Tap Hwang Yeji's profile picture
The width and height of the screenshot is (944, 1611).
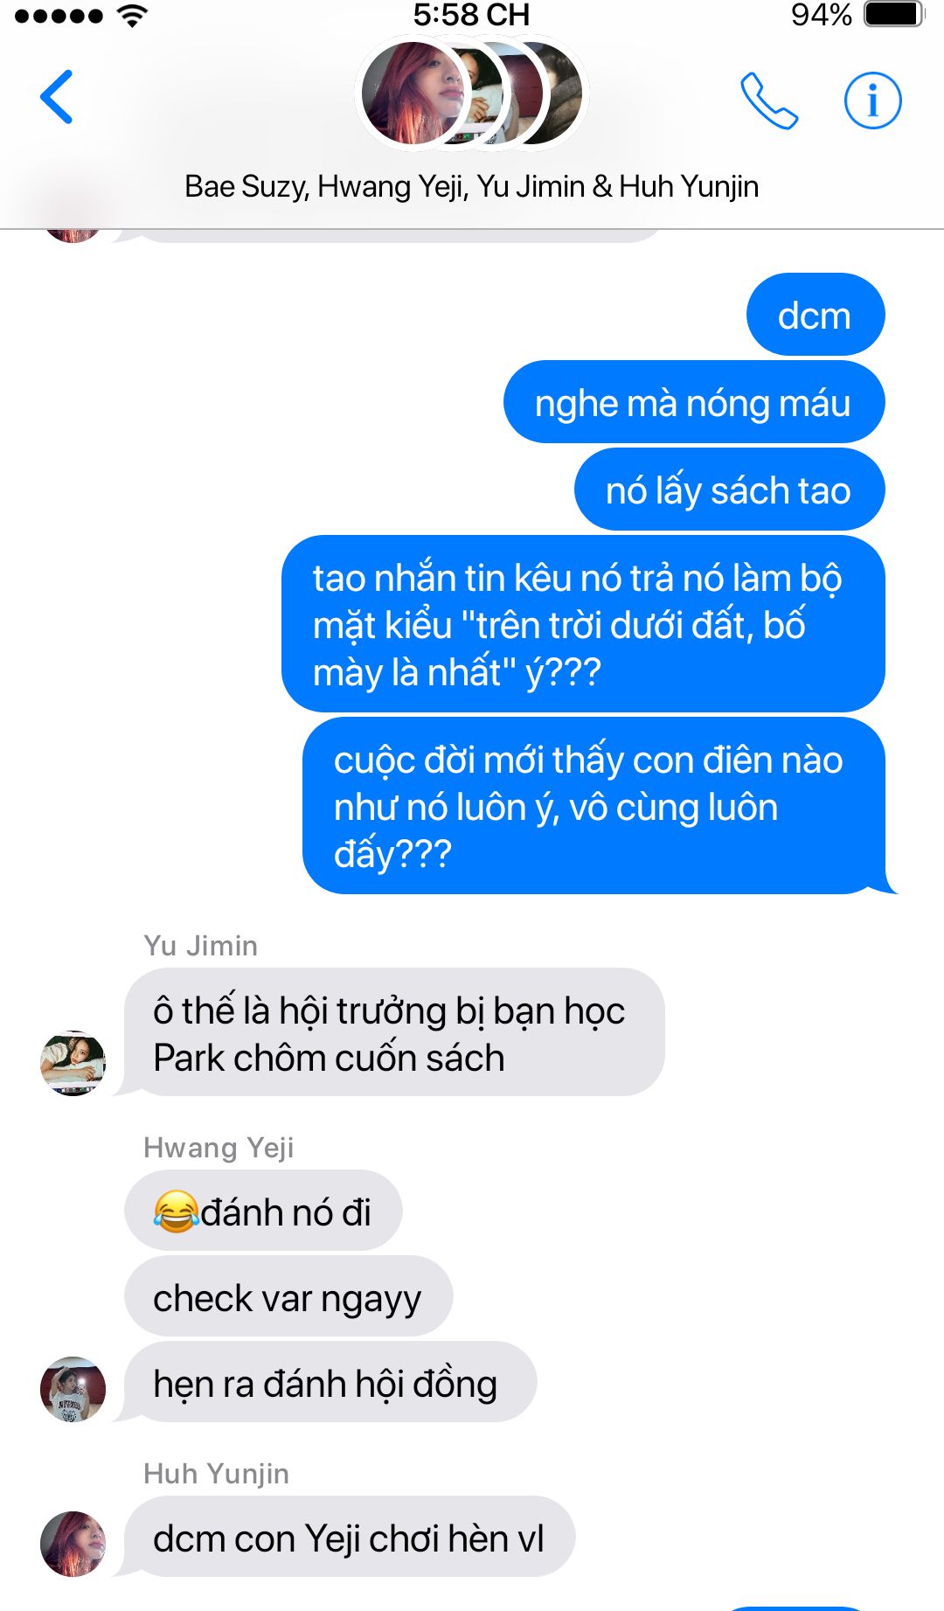click(73, 1389)
